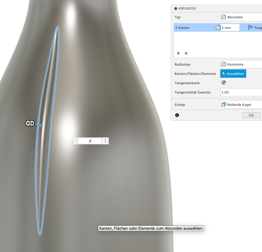
Task: Click the Tangentialität Gewicht value field
Action: pyautogui.click(x=241, y=92)
